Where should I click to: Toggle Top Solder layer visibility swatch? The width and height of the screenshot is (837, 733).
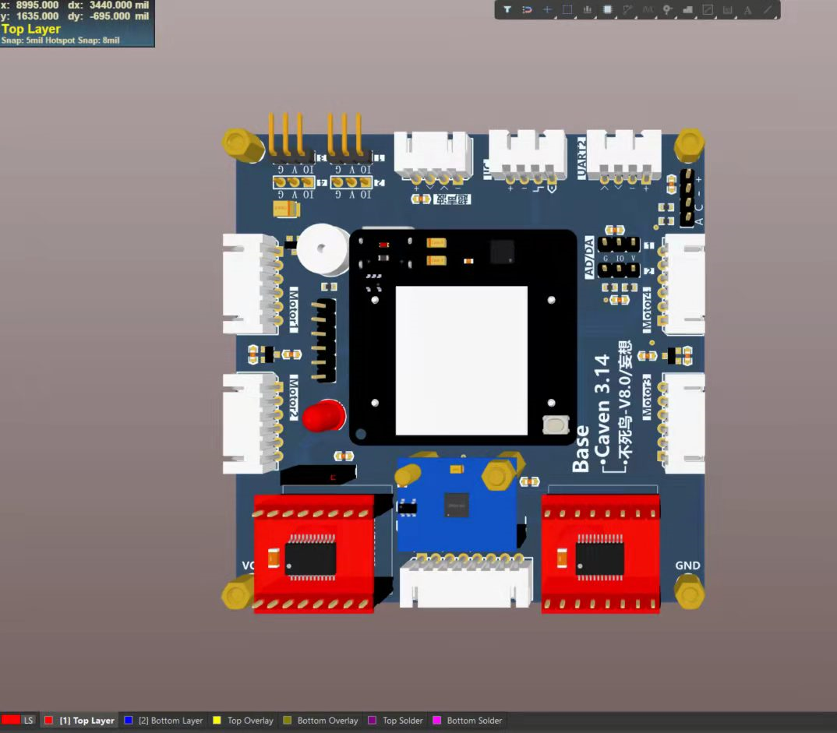click(373, 720)
